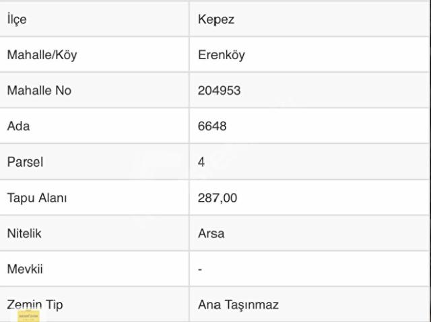Click the 287,00 area value
Image resolution: width=431 pixels, height=322 pixels.
coord(218,198)
